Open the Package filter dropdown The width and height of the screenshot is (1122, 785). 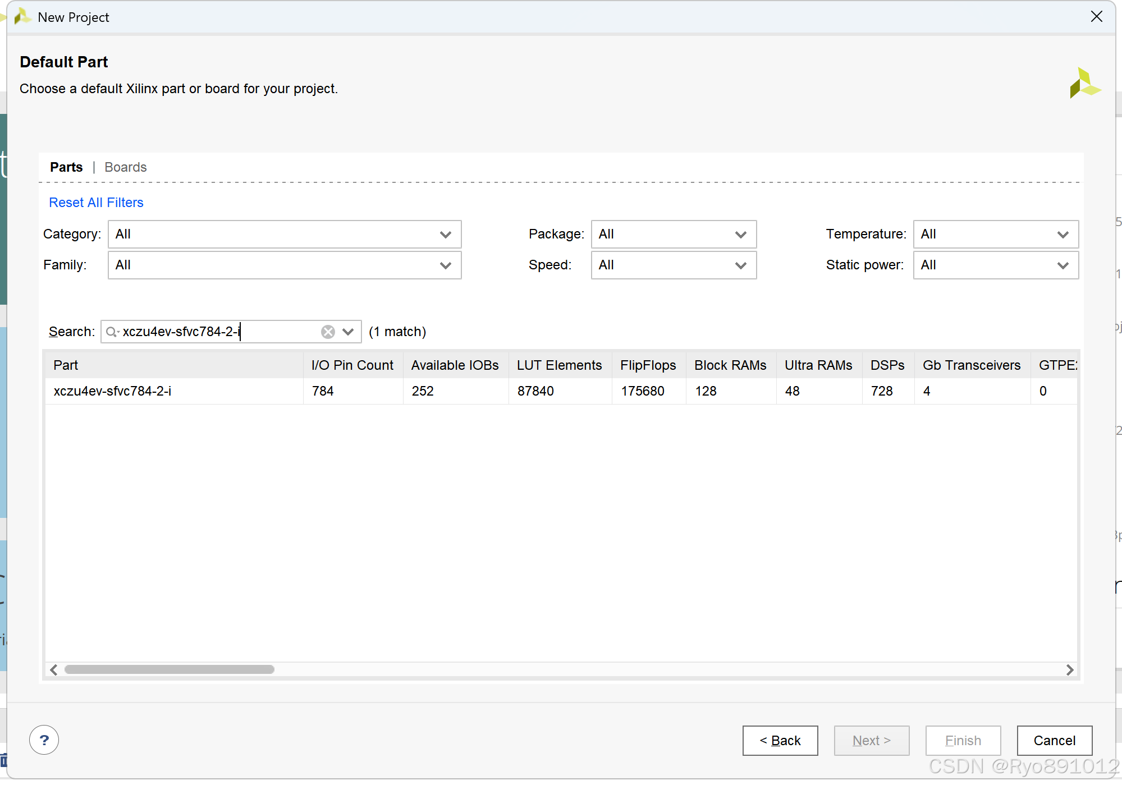click(x=673, y=235)
